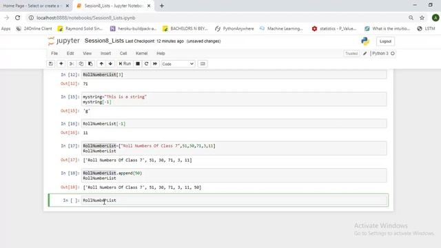
Task: Open the Help menu
Action: pos(161,54)
